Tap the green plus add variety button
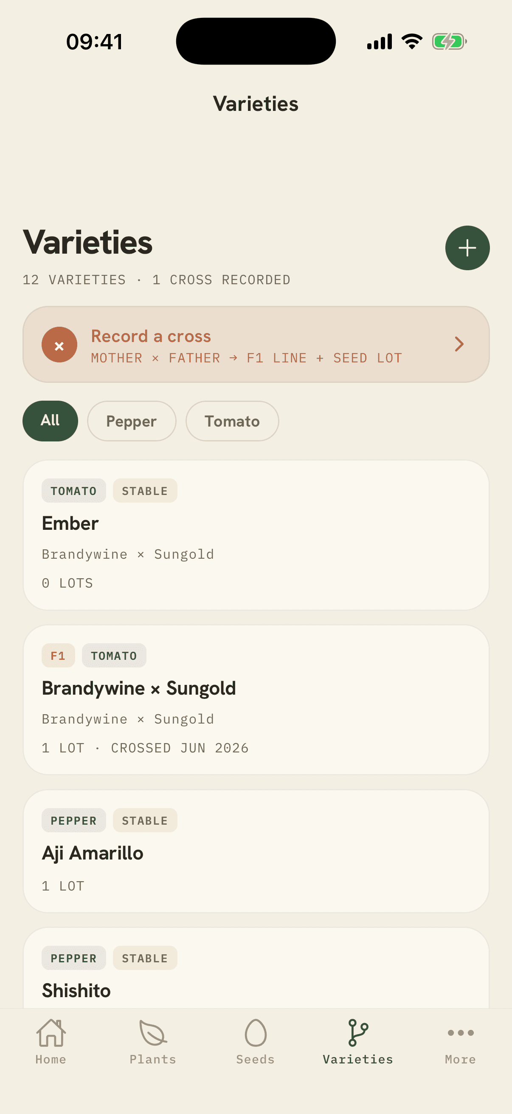Viewport: 512px width, 1114px height. [x=467, y=248]
